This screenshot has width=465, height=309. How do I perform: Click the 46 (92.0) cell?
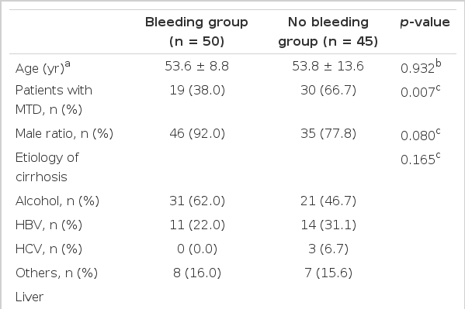coord(197,133)
